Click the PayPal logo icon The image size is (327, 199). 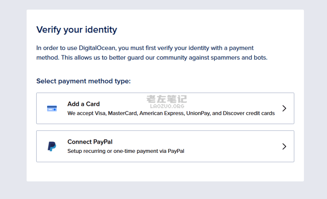tap(52, 146)
